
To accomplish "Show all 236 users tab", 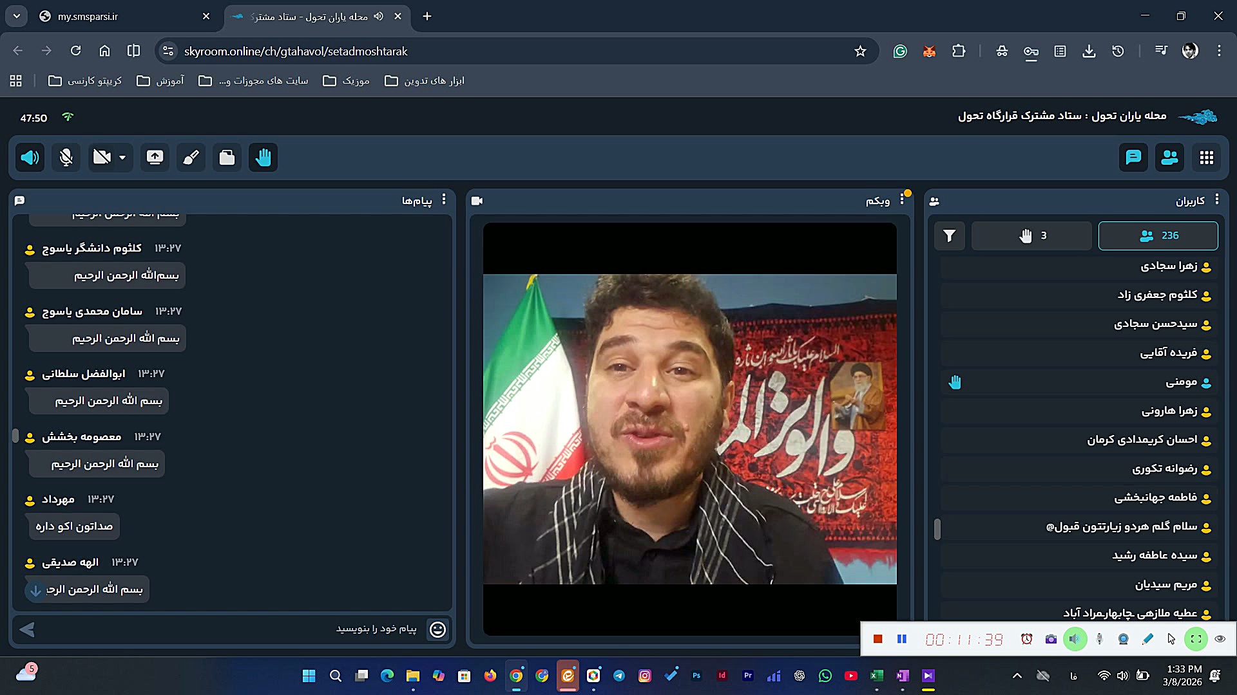I will (x=1158, y=236).
